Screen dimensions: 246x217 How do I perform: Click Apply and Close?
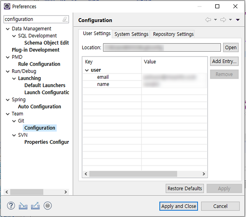178,206
